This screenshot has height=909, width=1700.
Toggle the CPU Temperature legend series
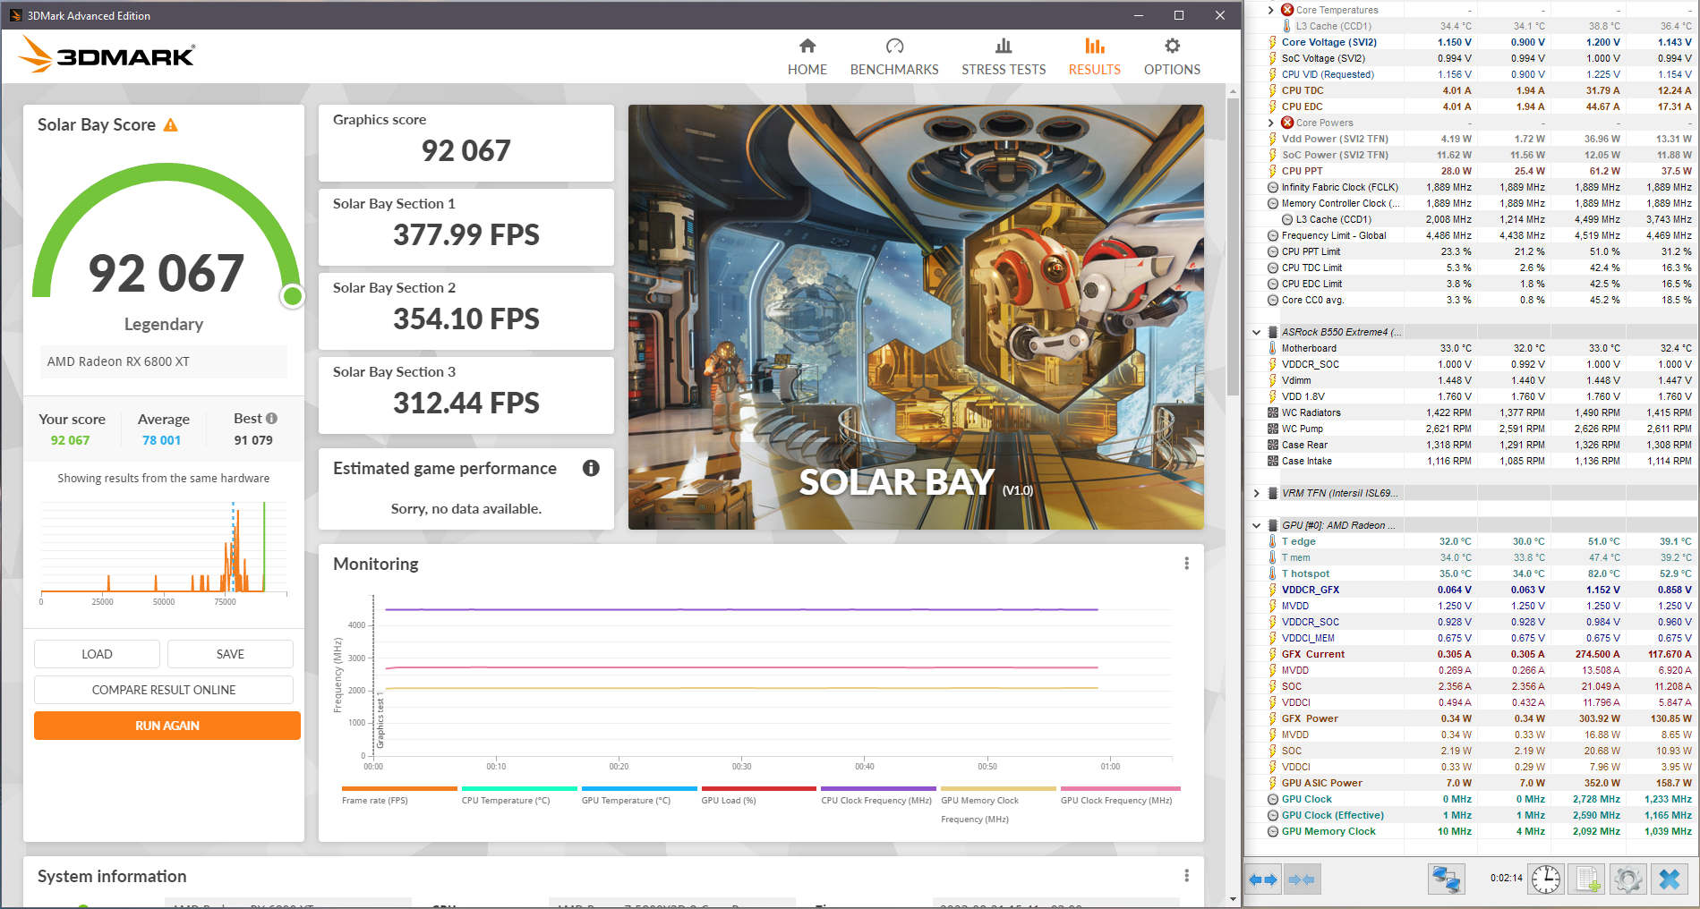click(x=519, y=795)
